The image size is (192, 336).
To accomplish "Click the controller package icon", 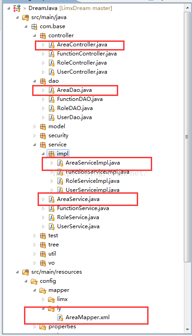I will click(x=43, y=35).
